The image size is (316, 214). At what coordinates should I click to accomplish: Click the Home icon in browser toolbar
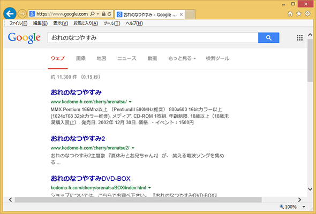(290, 13)
